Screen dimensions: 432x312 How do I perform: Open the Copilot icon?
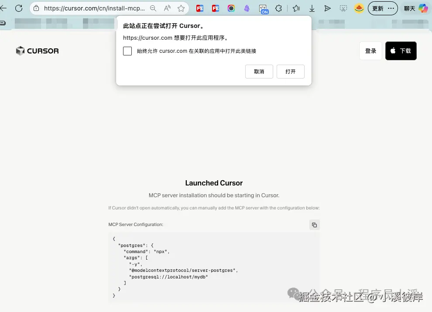[423, 9]
